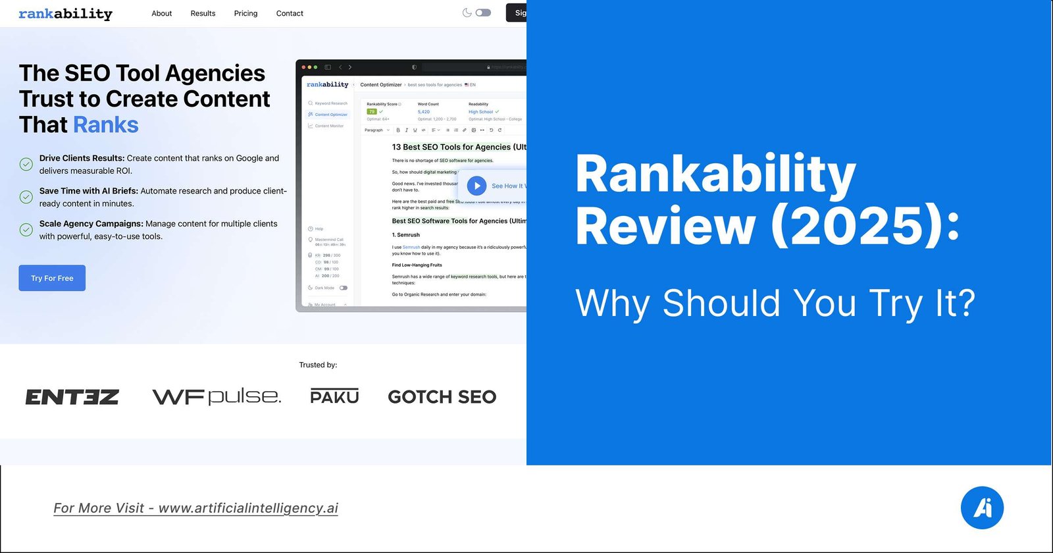The image size is (1053, 553).
Task: Toggle the site header dark mode switch
Action: tap(483, 13)
